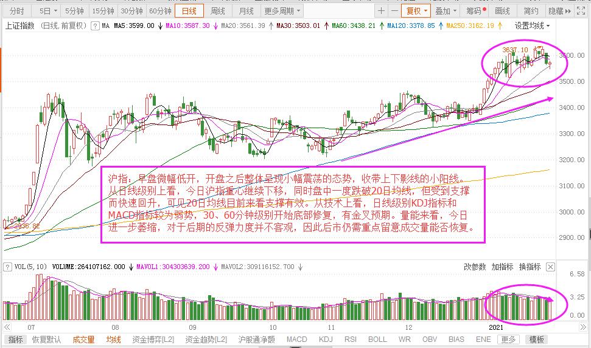Click 隐藏 to hide side panel

coord(559,11)
